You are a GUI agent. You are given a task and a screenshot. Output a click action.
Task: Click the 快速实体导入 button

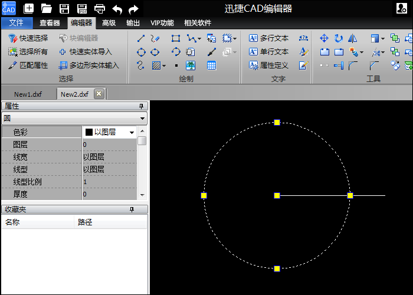click(86, 52)
